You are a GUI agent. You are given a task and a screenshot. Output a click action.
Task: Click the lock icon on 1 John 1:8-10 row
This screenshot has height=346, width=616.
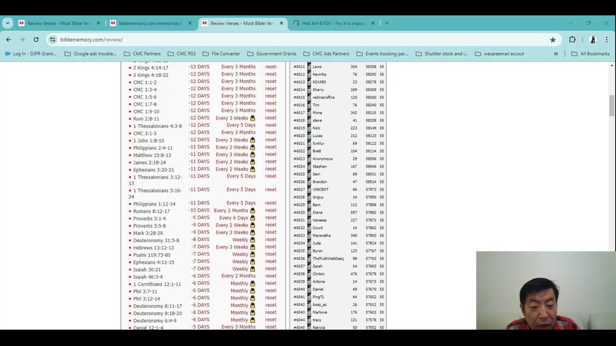[x=252, y=140]
